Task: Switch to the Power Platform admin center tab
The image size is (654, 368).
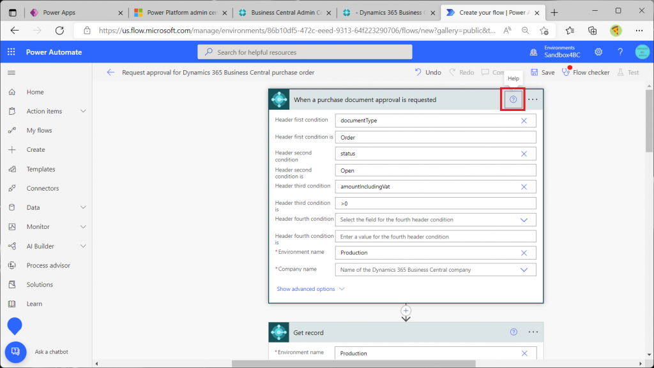Action: click(181, 13)
